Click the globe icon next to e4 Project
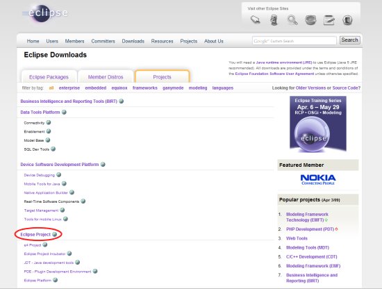Screen dimensions: 382x289 [45, 245]
